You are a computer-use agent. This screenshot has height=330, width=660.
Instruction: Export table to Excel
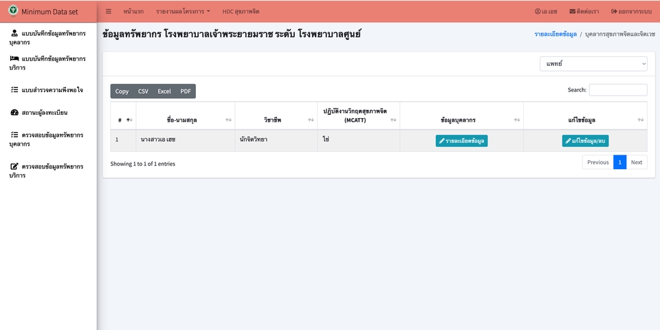(x=164, y=91)
